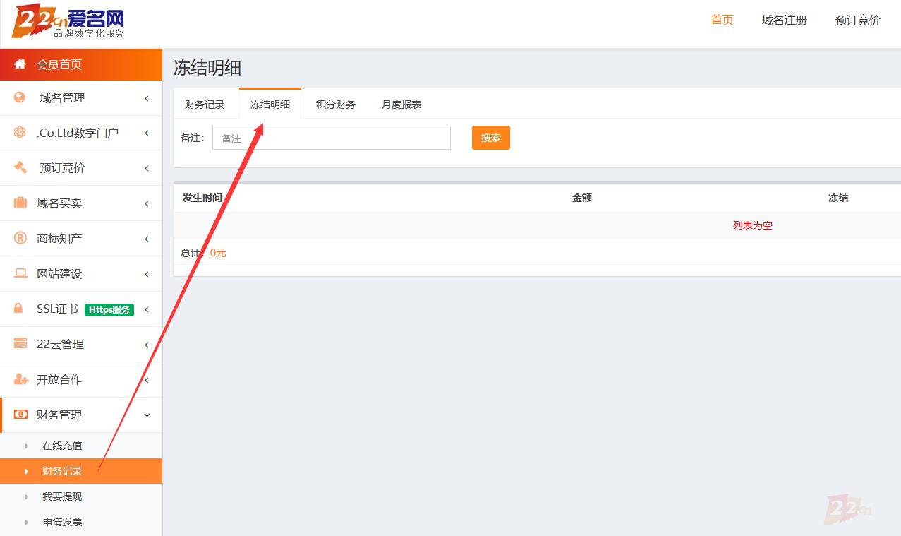The height and width of the screenshot is (536, 901).
Task: Click the home icon beside 会员首页
Action: [x=20, y=64]
